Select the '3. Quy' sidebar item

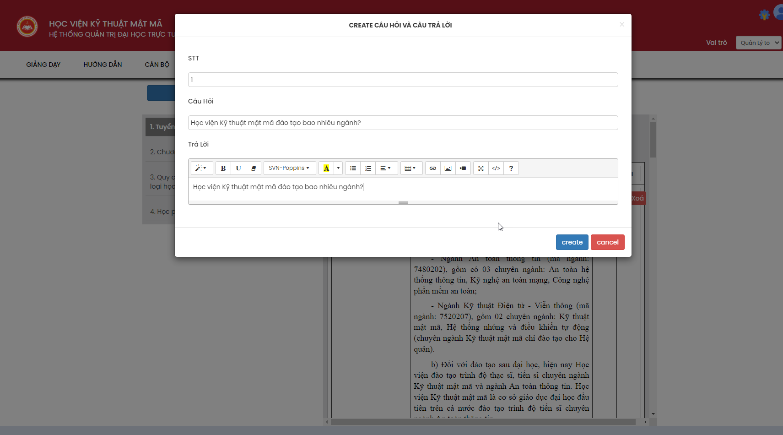pyautogui.click(x=160, y=182)
